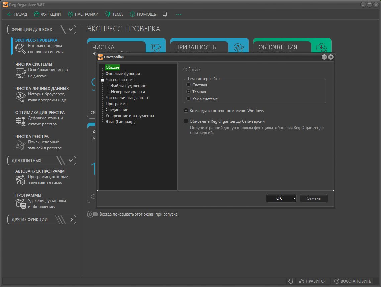Expand the Другие функции section
The width and height of the screenshot is (381, 287).
[71, 220]
